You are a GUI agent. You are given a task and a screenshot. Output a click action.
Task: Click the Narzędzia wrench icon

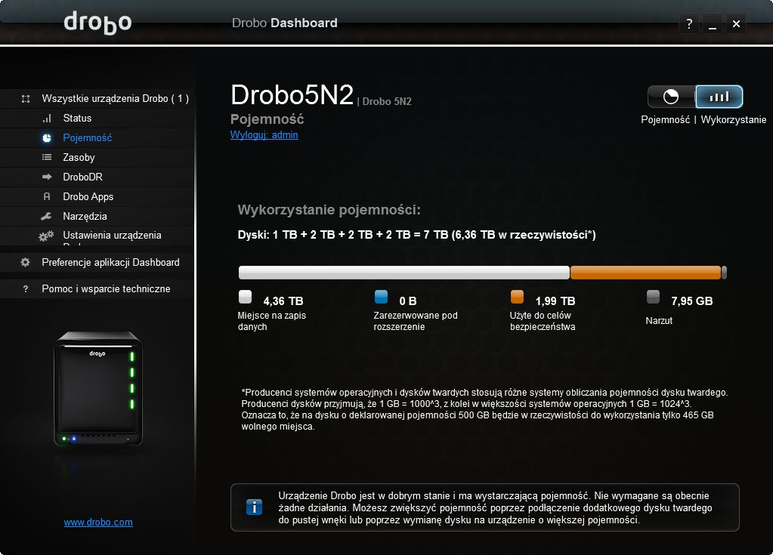click(46, 216)
